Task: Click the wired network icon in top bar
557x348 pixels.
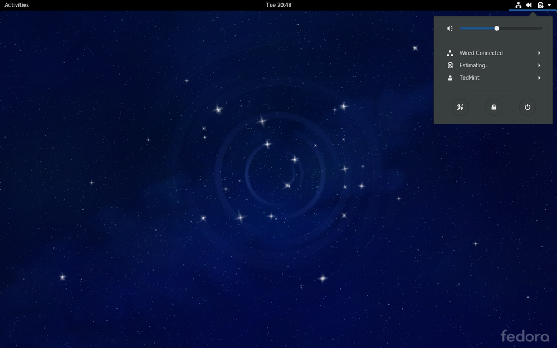Action: tap(518, 5)
